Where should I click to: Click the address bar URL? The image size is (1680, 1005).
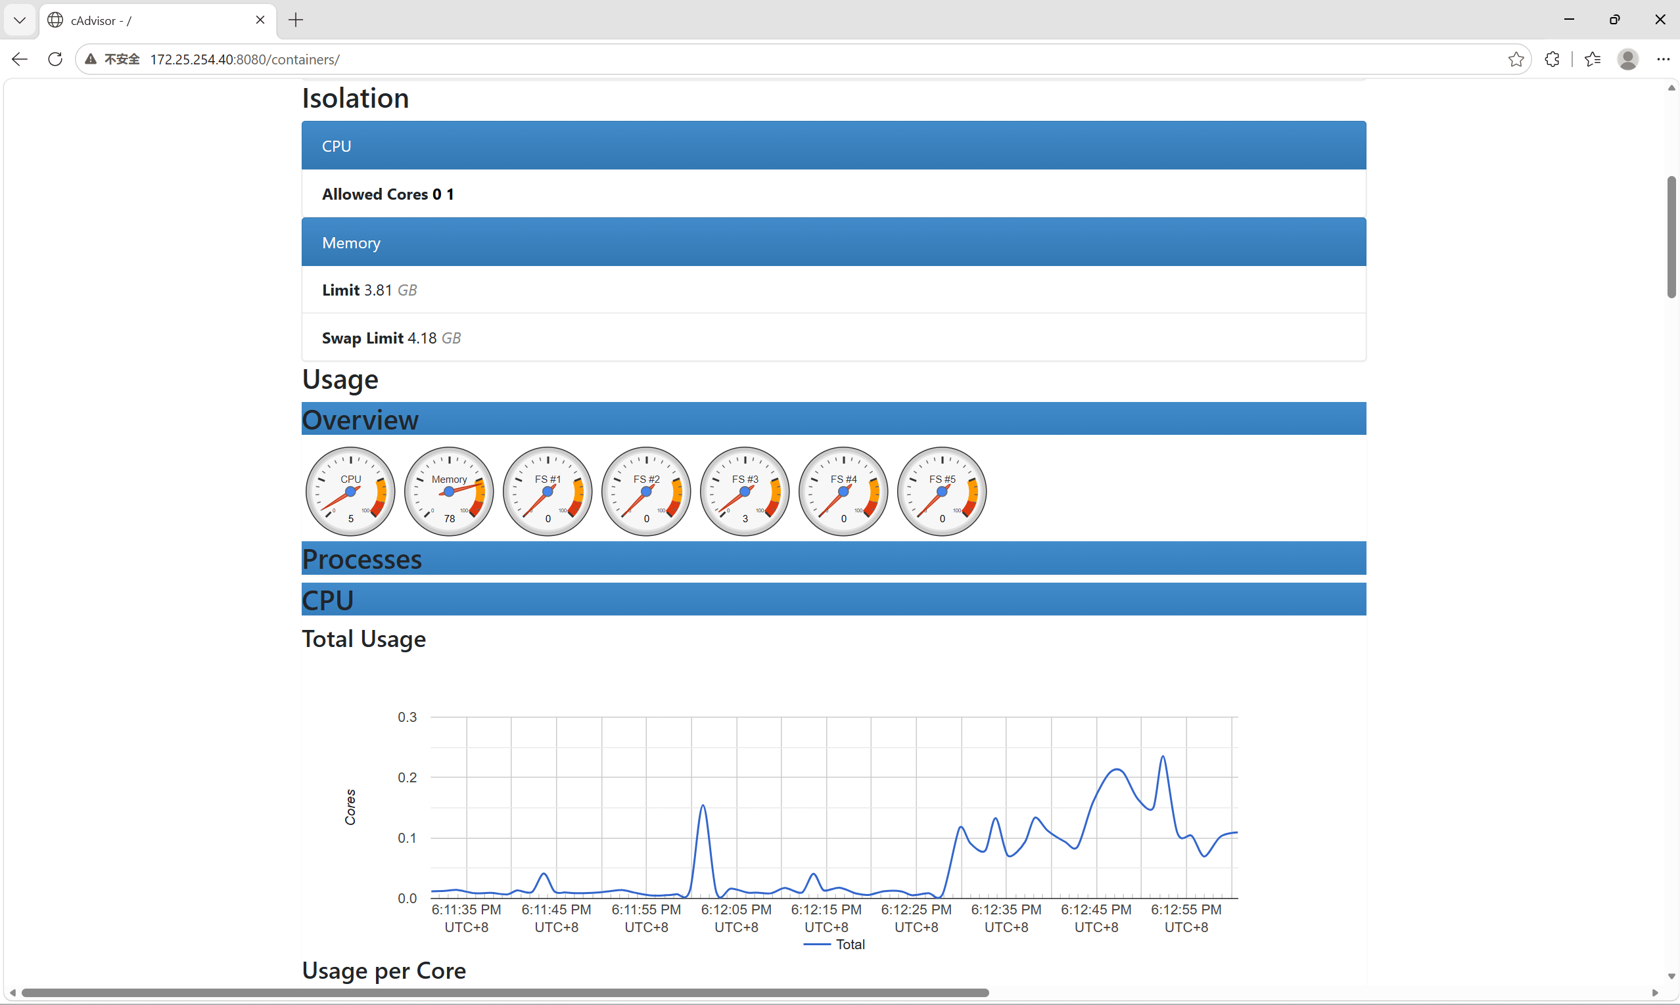[245, 60]
